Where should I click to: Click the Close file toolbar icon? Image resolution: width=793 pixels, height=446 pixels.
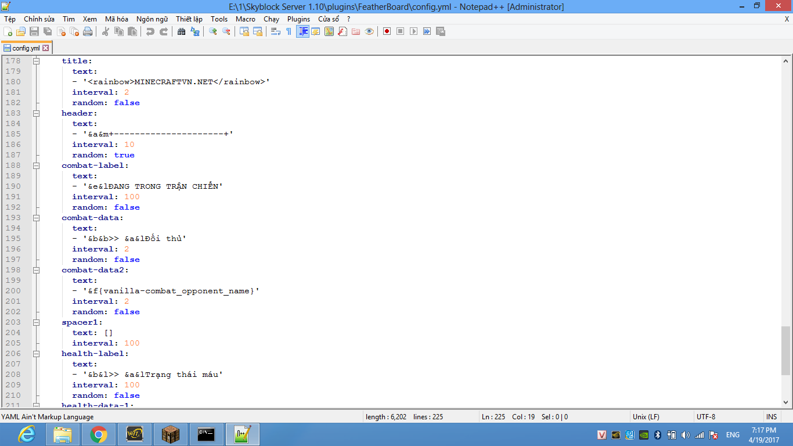coord(61,31)
